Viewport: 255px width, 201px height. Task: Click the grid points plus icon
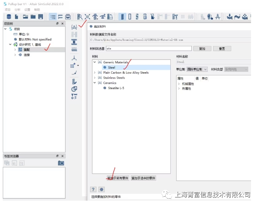(x=73, y=65)
